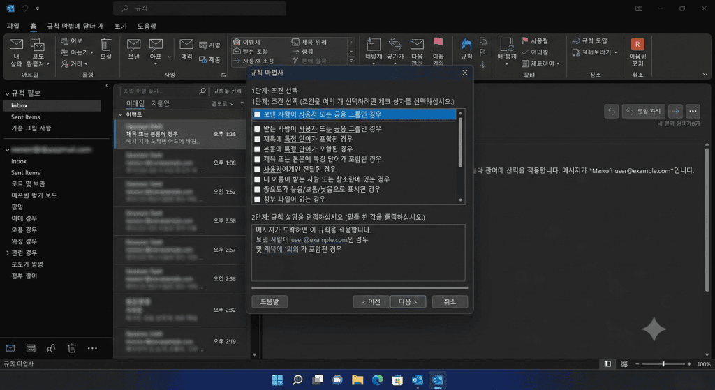This screenshot has width=715, height=390.
Task: Select the 저물엉 message list tab
Action: coord(160,104)
